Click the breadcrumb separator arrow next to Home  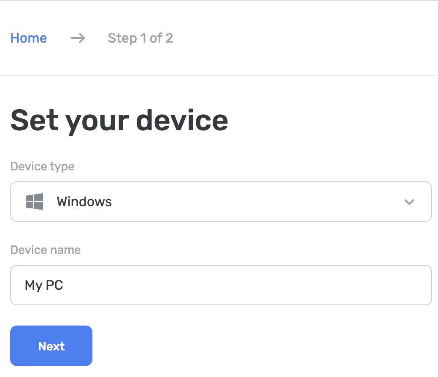pyautogui.click(x=77, y=38)
